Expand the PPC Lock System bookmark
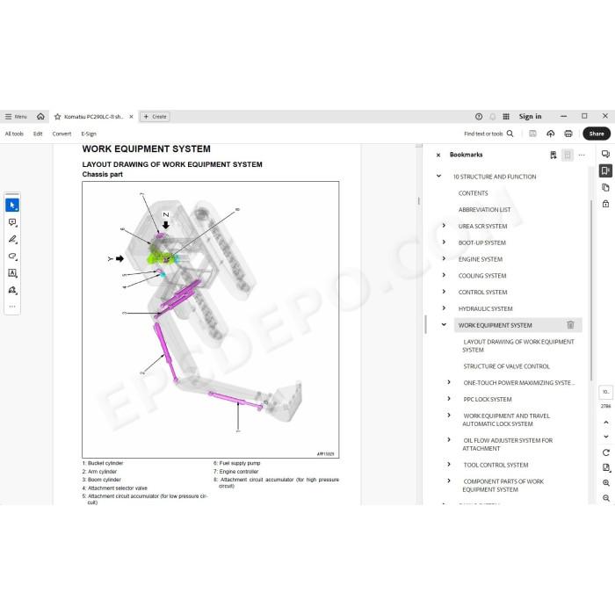 (x=449, y=399)
